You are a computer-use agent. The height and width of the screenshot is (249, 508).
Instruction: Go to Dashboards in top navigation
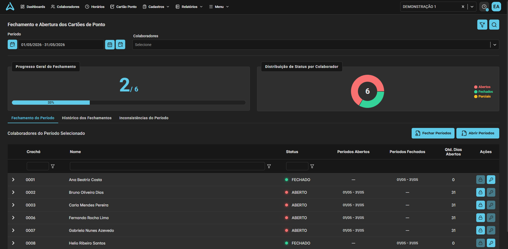[x=33, y=7]
